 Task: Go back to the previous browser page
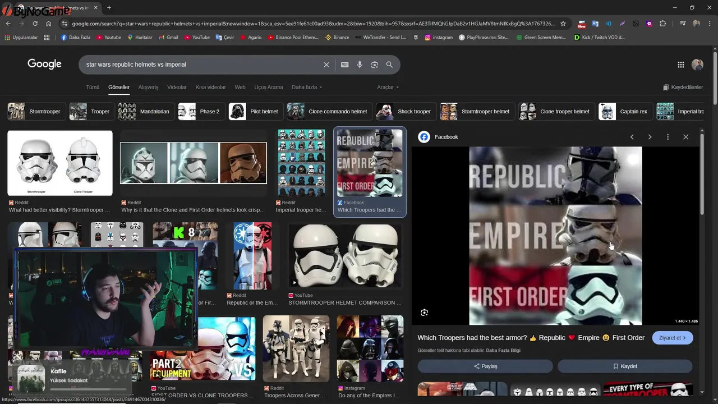click(8, 24)
